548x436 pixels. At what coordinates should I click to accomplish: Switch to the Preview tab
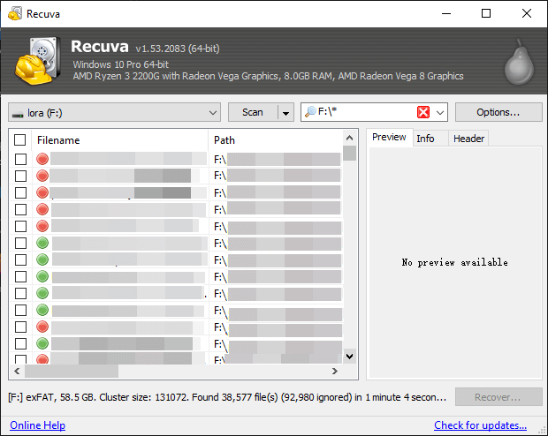[x=389, y=137]
